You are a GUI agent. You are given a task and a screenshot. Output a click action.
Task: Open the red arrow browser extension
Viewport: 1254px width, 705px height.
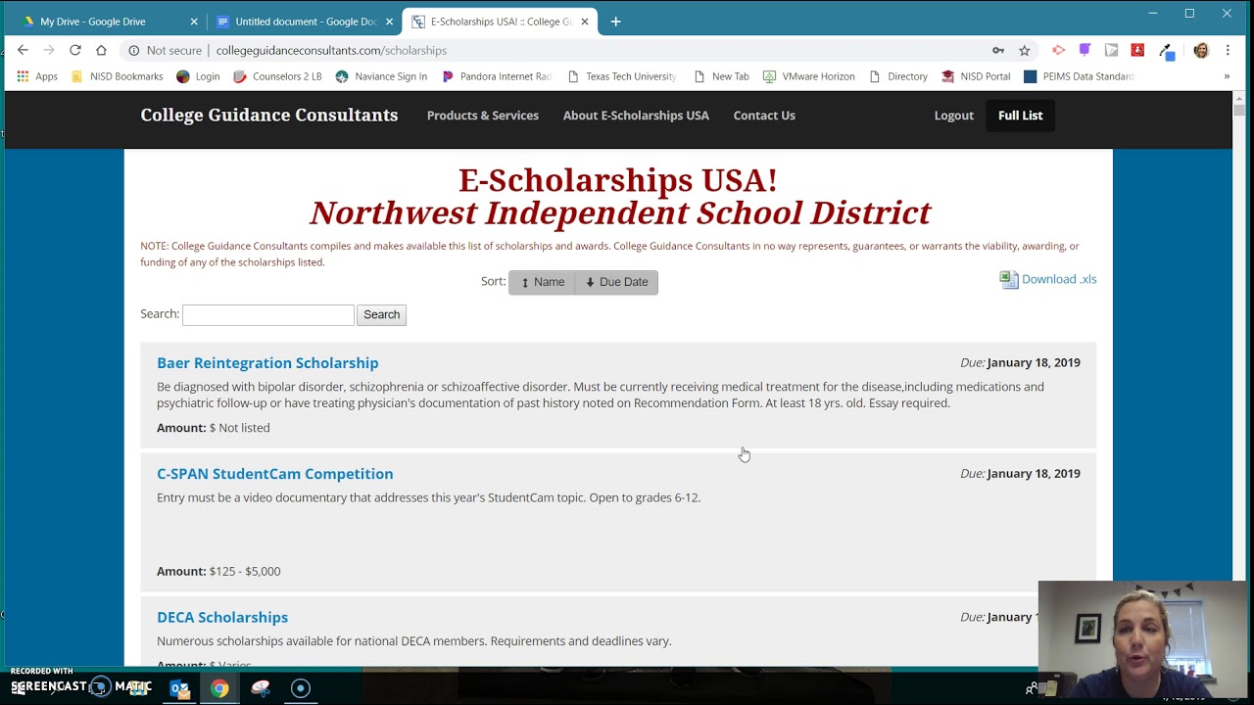tap(1059, 50)
